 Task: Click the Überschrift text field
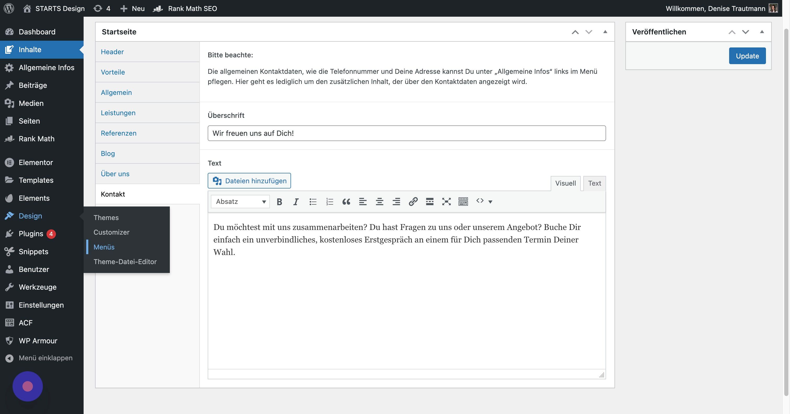407,133
